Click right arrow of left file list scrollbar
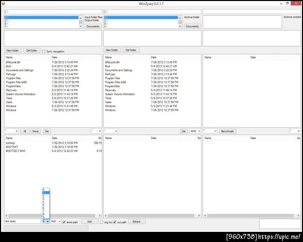The height and width of the screenshot is (242, 303). (99, 216)
